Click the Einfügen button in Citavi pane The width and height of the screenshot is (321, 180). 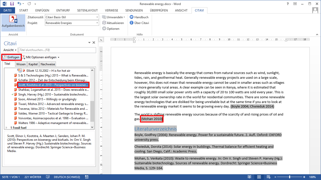click(x=12, y=57)
